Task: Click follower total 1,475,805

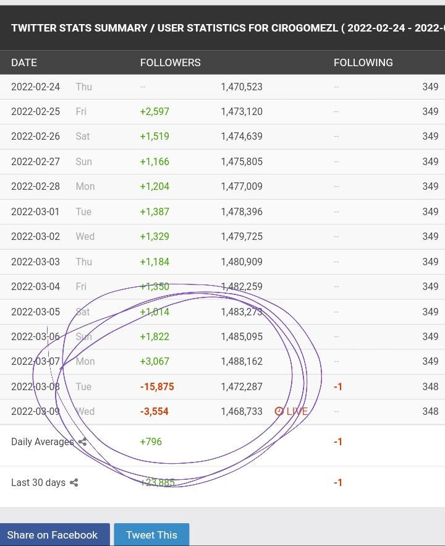Action: (242, 161)
